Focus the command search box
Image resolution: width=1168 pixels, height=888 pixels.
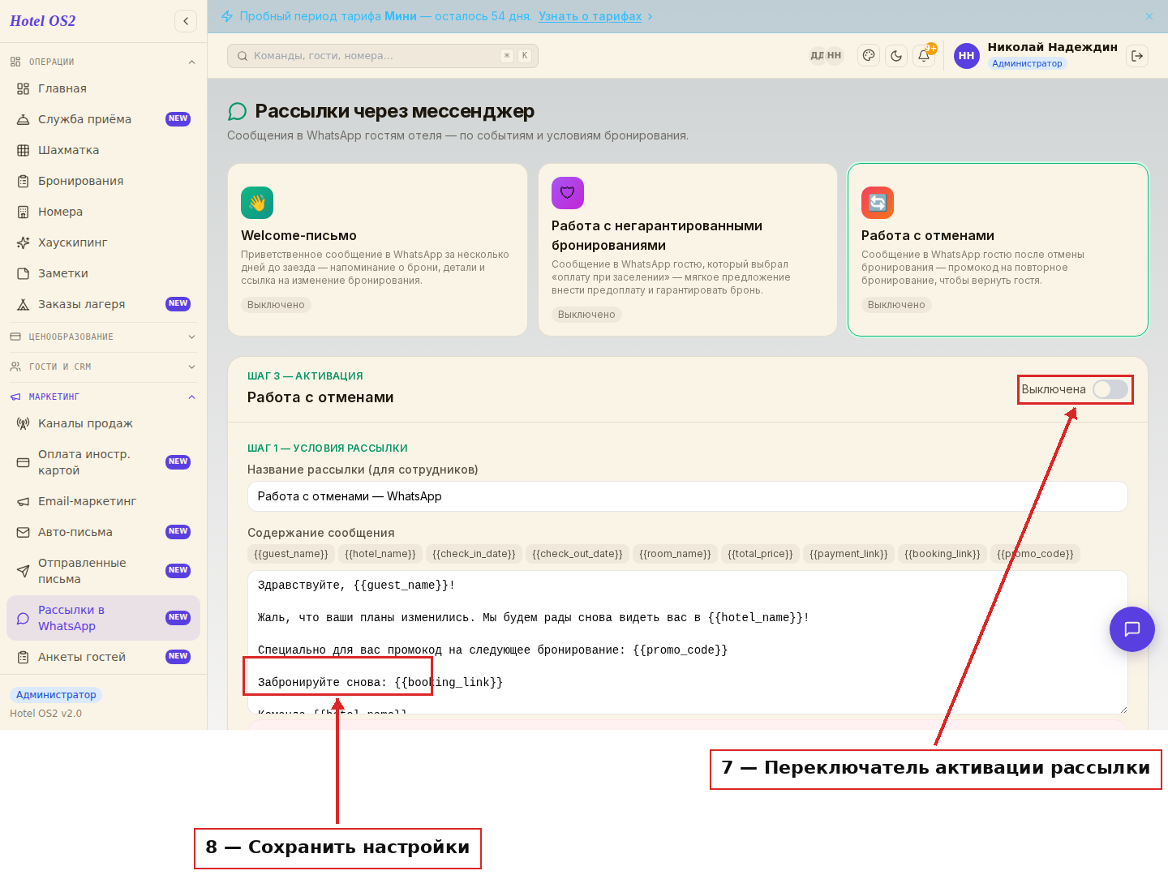tap(383, 56)
